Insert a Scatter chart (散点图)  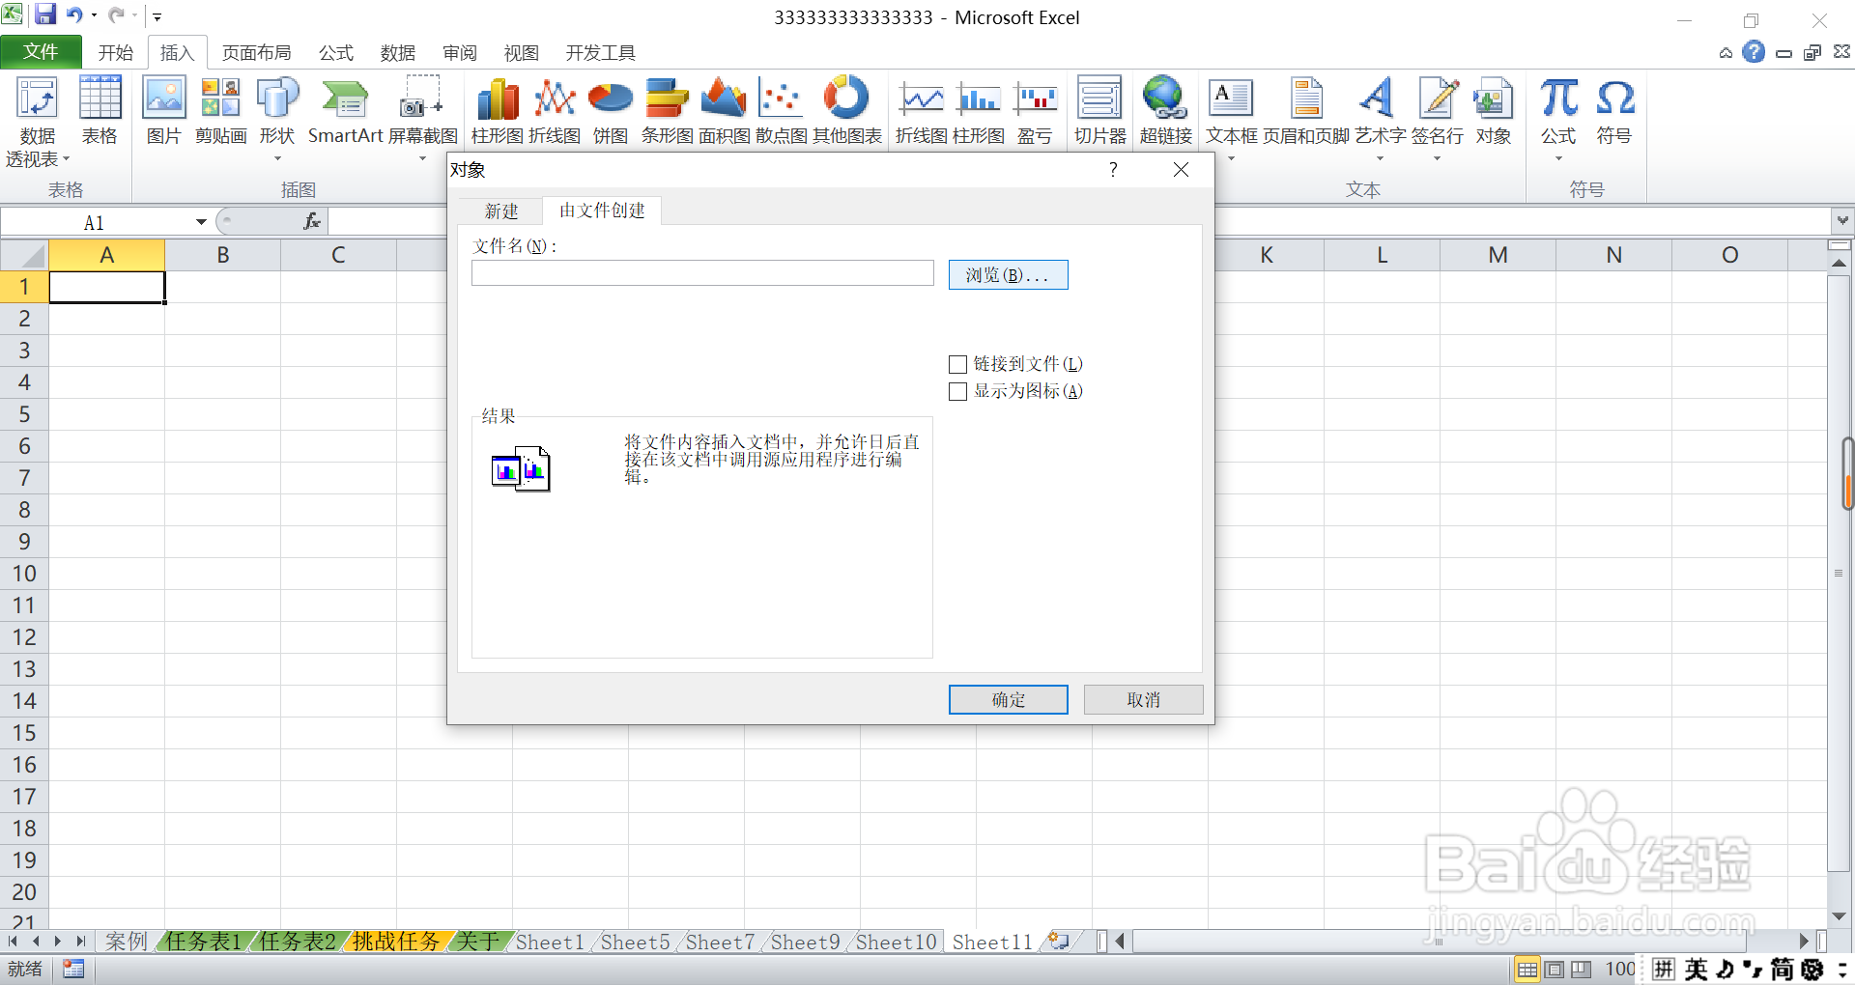[x=781, y=111]
